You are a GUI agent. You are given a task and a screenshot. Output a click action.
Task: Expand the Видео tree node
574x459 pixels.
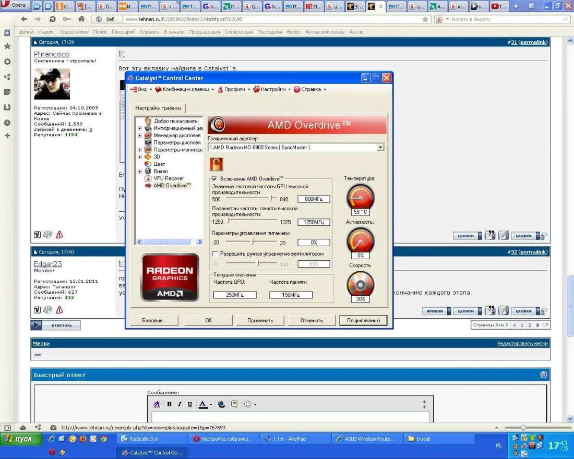[140, 171]
